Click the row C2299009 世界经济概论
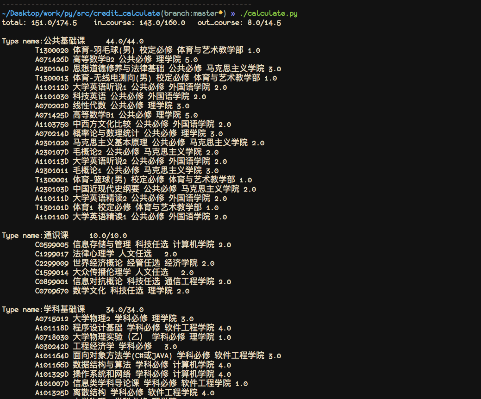 point(125,263)
